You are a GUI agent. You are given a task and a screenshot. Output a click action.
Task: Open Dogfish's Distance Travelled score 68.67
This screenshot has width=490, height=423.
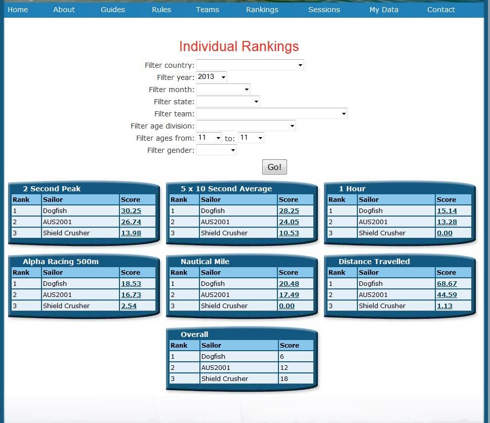click(447, 284)
